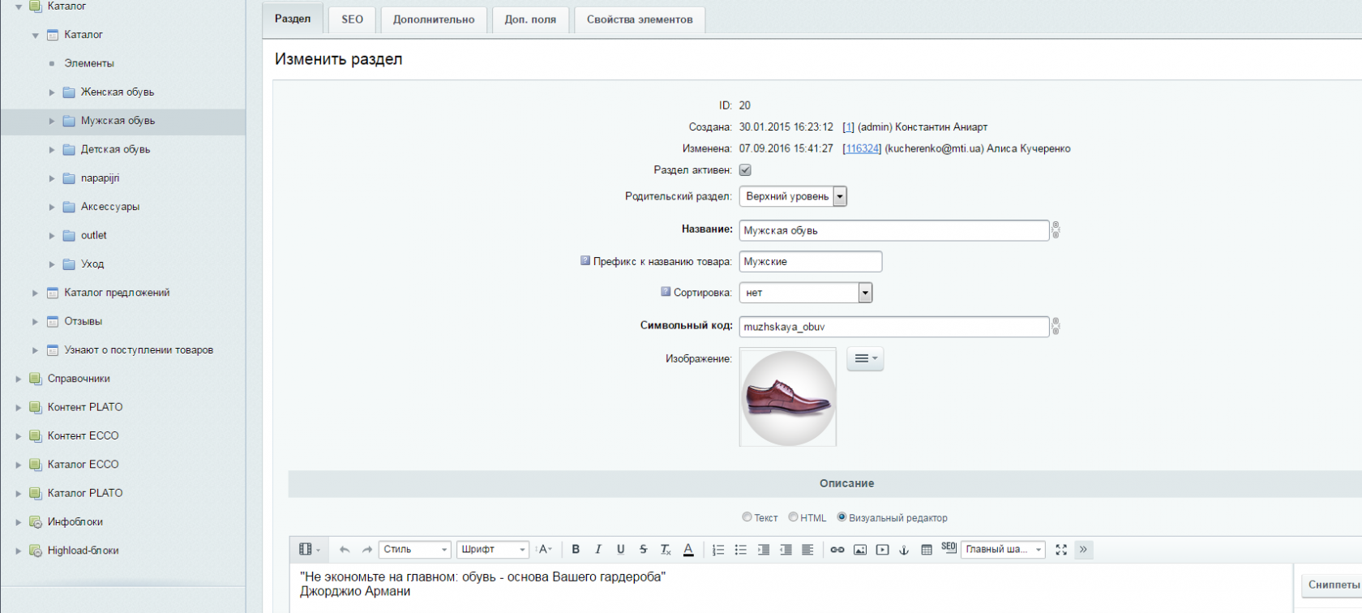Insert a video into the description
This screenshot has height=613, width=1362.
click(883, 550)
